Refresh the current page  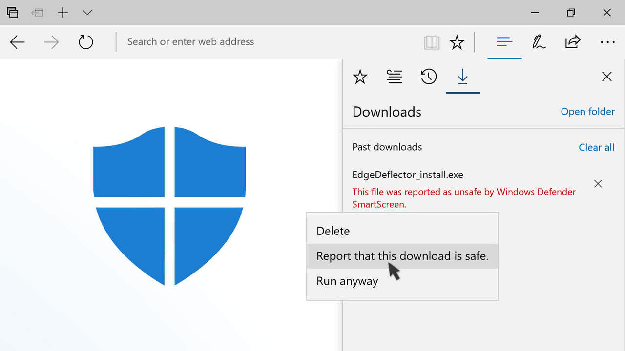[x=85, y=42]
